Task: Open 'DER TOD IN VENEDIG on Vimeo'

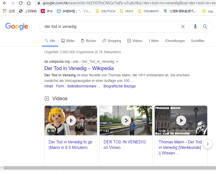Action: (x=125, y=145)
